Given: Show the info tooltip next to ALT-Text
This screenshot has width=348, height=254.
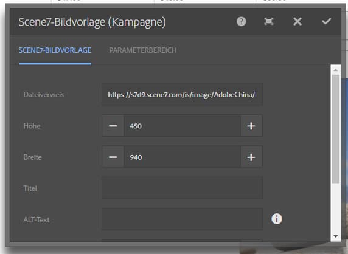Looking at the screenshot, I should [x=277, y=219].
